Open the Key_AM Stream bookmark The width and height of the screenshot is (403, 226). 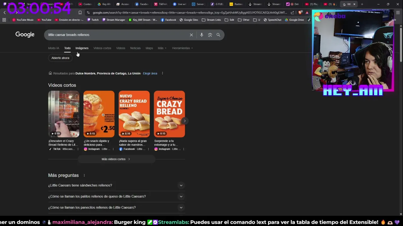click(143, 20)
